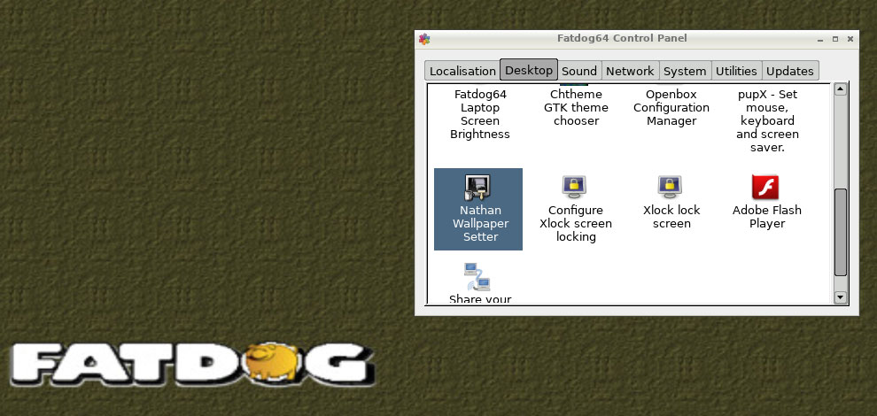The width and height of the screenshot is (877, 416).
Task: Switch to the Updates tab
Action: pyautogui.click(x=790, y=71)
